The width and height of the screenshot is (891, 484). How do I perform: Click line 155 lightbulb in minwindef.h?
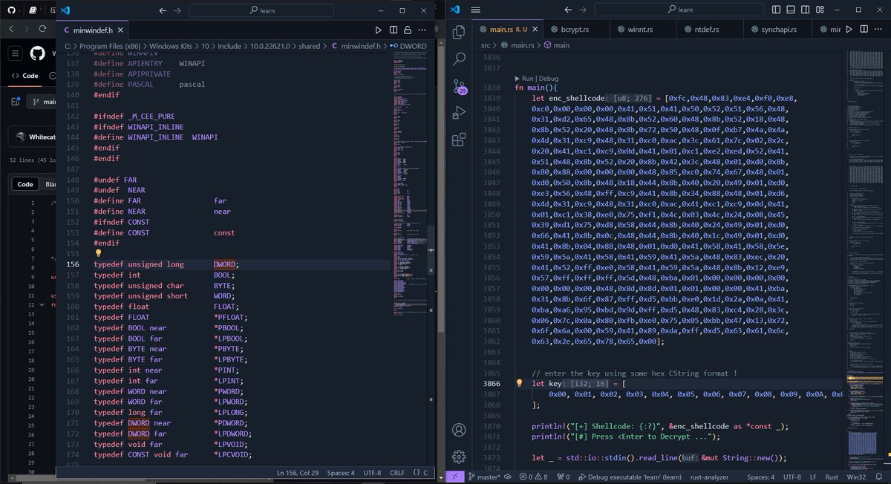point(98,254)
